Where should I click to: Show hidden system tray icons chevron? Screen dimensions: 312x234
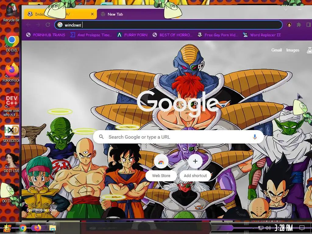point(253,228)
